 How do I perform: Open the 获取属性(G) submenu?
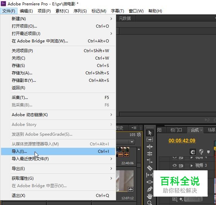(58, 178)
